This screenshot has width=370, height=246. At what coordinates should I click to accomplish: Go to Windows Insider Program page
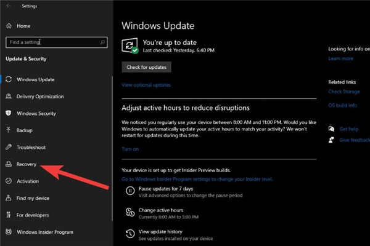pyautogui.click(x=44, y=232)
